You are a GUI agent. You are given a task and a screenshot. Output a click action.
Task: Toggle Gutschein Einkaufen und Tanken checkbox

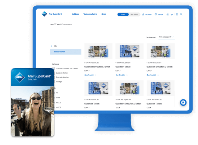[x=53, y=69]
